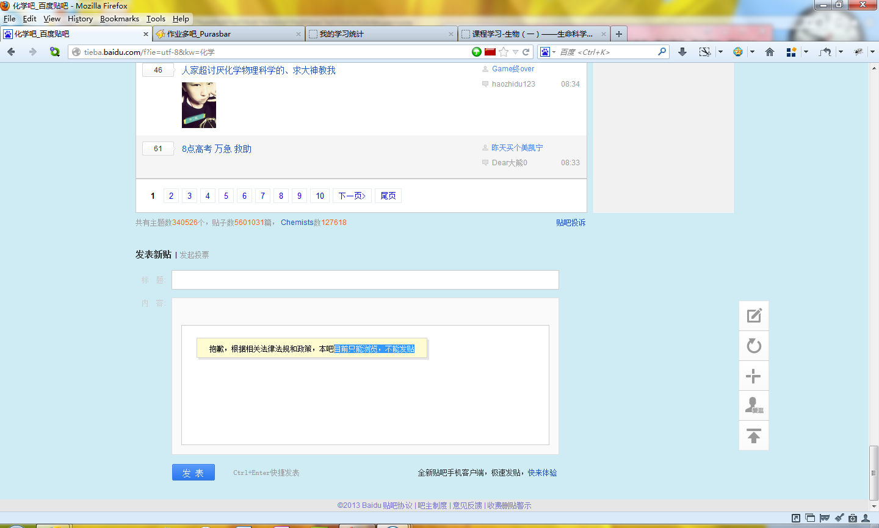The height and width of the screenshot is (528, 879).
Task: Open the Bookmarks menu
Action: [x=119, y=19]
